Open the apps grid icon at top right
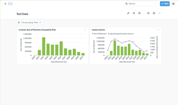This screenshot has width=178, height=105. click(173, 4)
